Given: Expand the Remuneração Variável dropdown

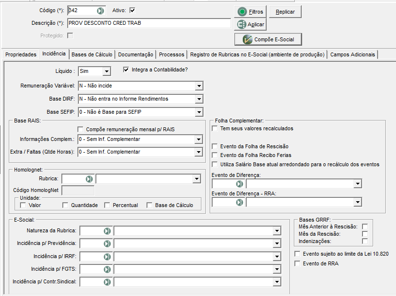Looking at the screenshot, I should click(x=199, y=86).
